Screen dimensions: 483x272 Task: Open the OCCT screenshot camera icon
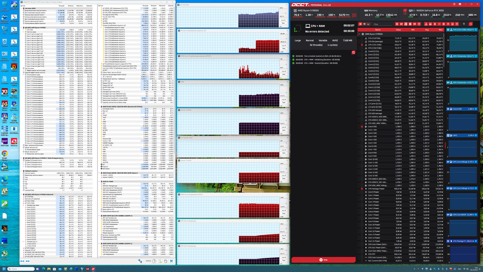(460, 4)
